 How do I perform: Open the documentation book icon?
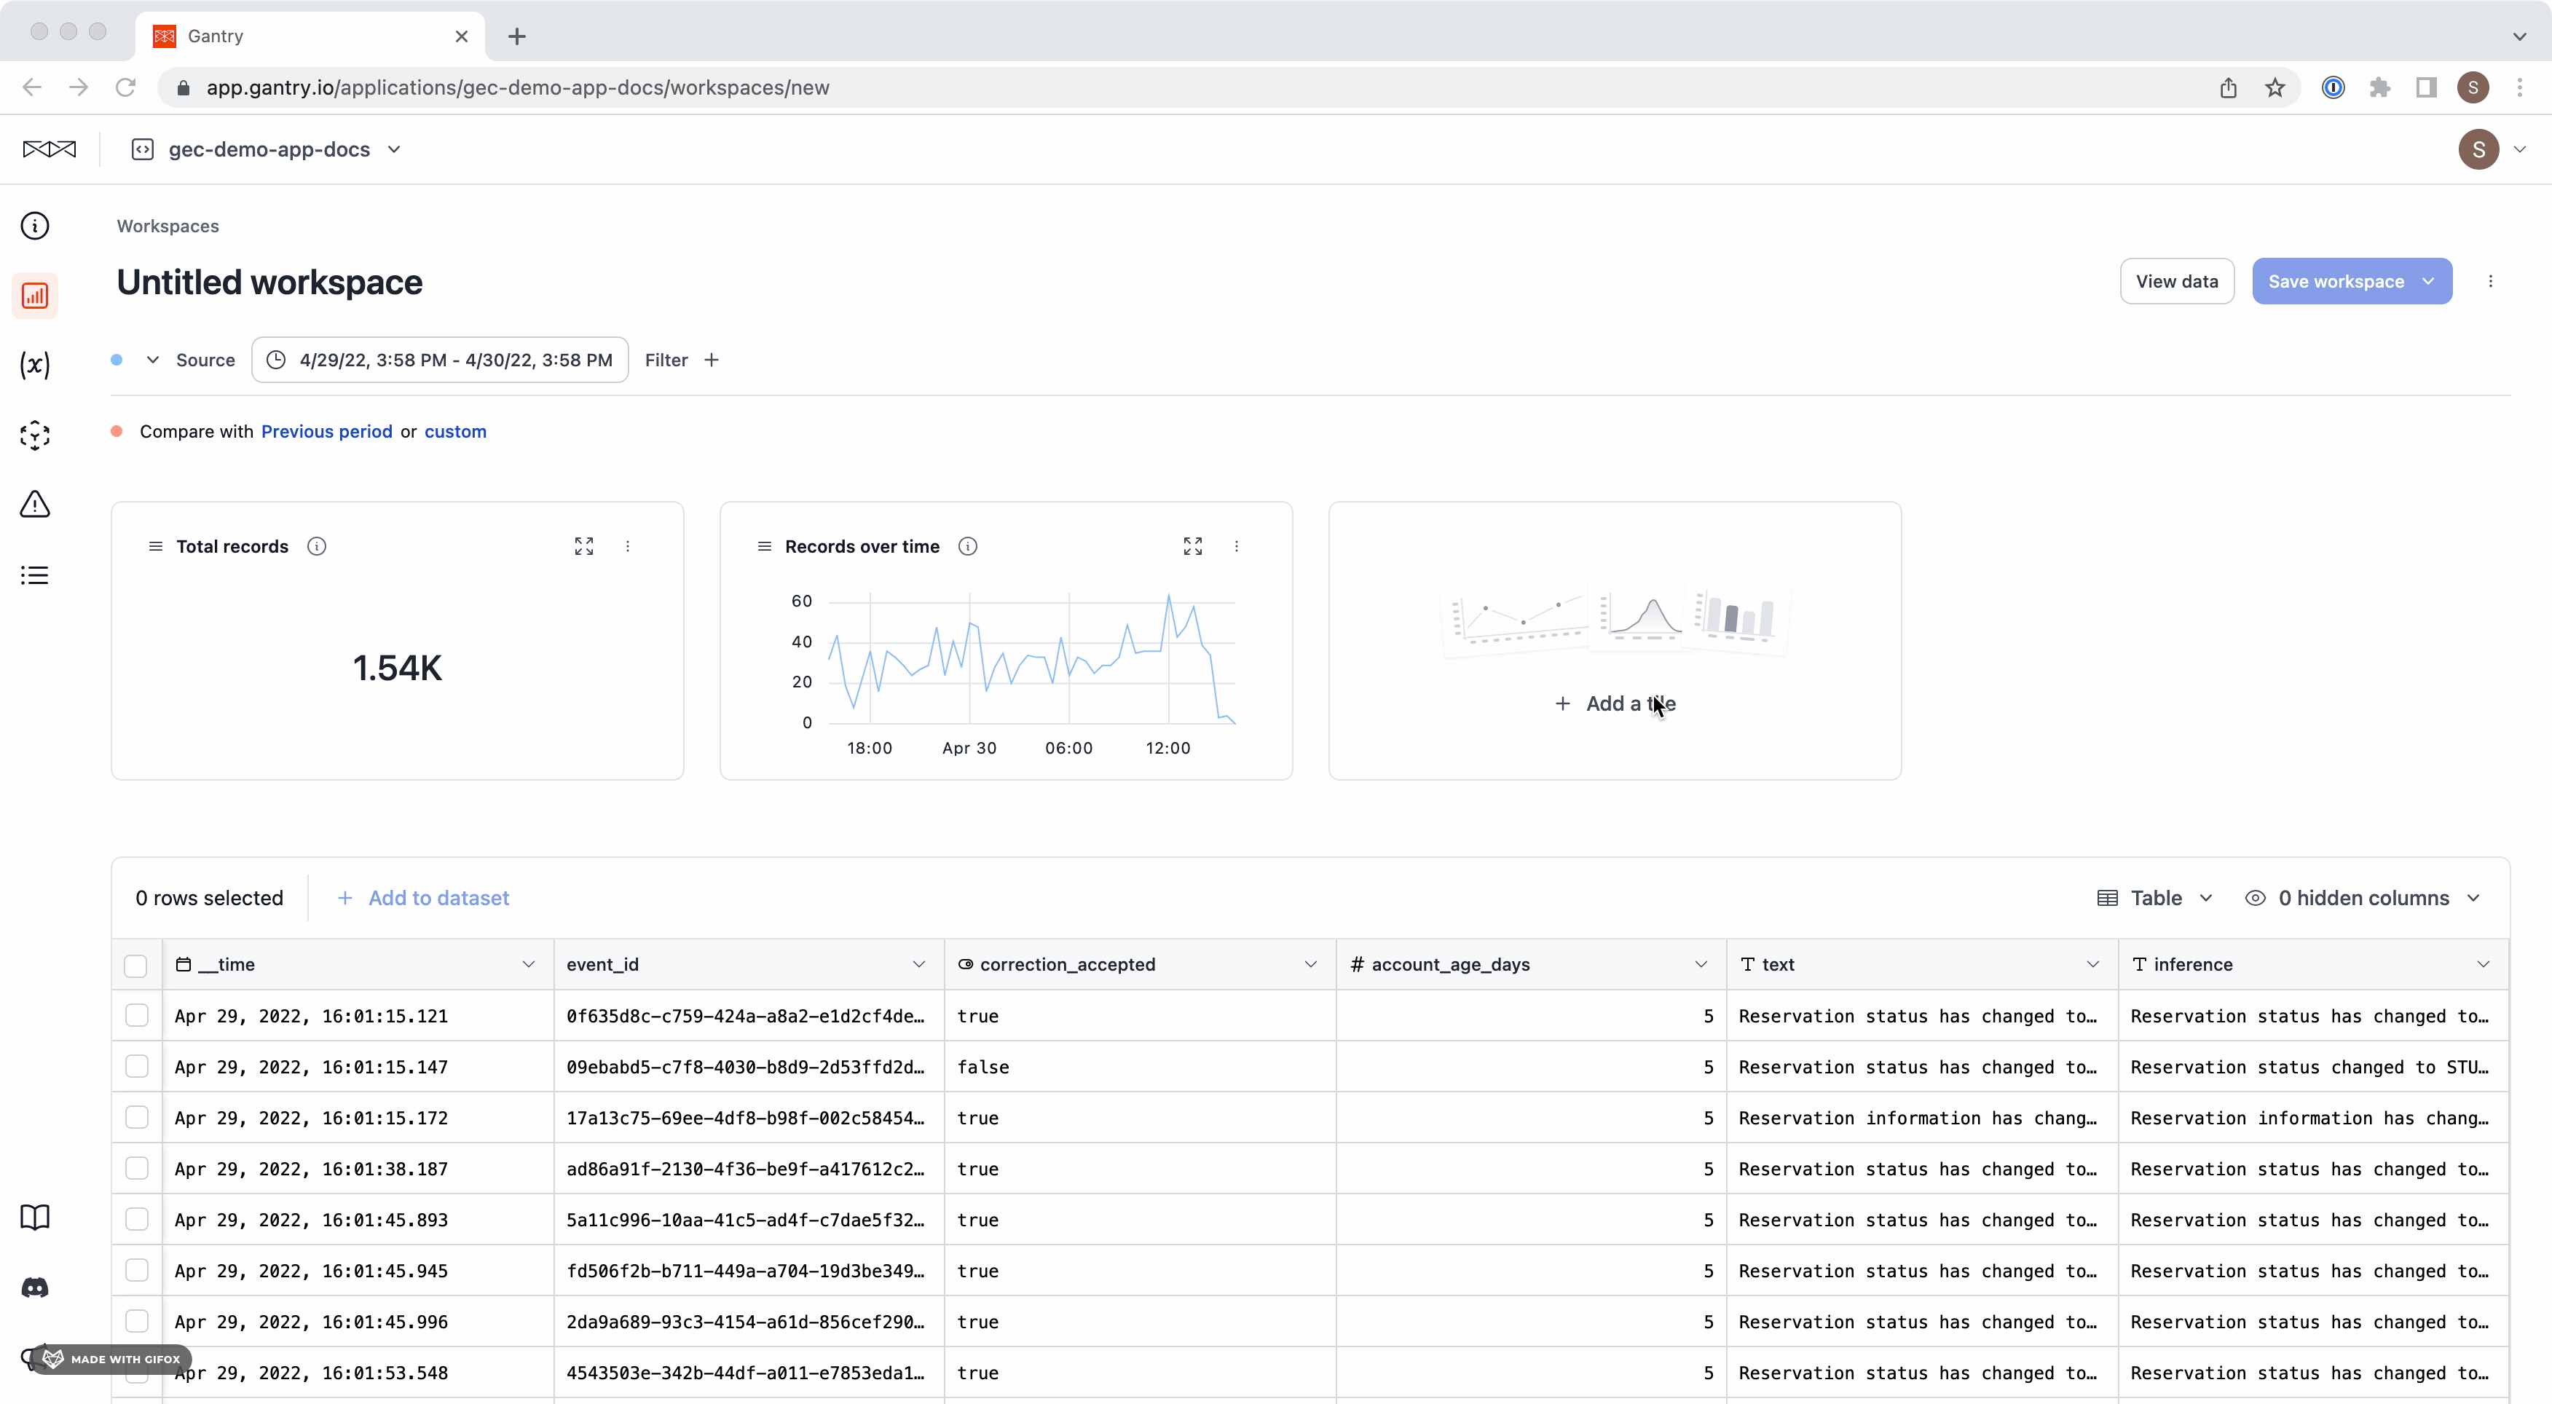pyautogui.click(x=35, y=1217)
